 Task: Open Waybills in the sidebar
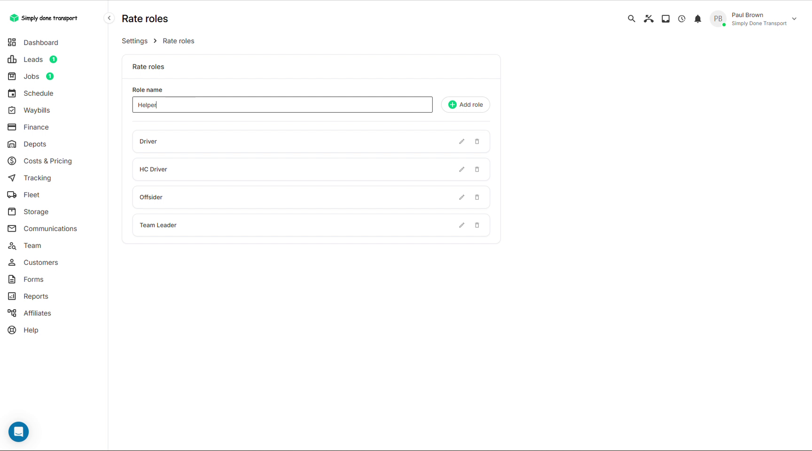(x=37, y=110)
